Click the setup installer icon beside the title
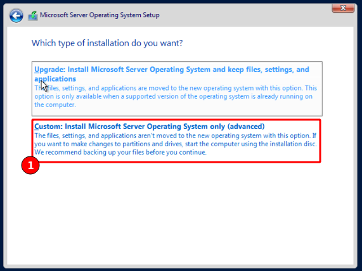Screen dimensions: 362x271 (x=33, y=16)
